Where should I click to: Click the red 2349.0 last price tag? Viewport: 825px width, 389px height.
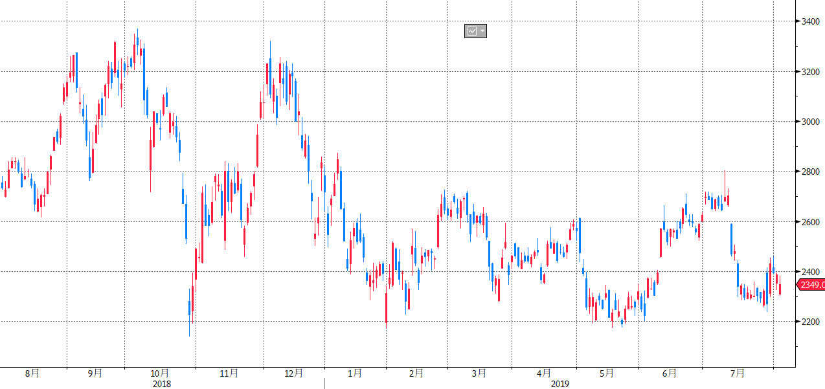pyautogui.click(x=811, y=285)
